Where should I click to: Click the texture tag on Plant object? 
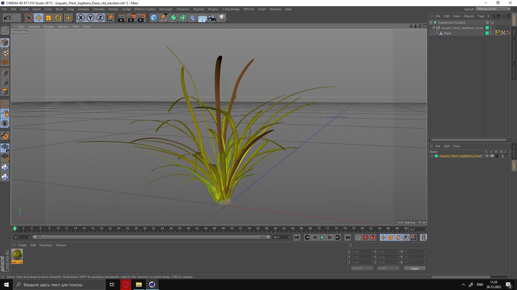pyautogui.click(x=498, y=33)
